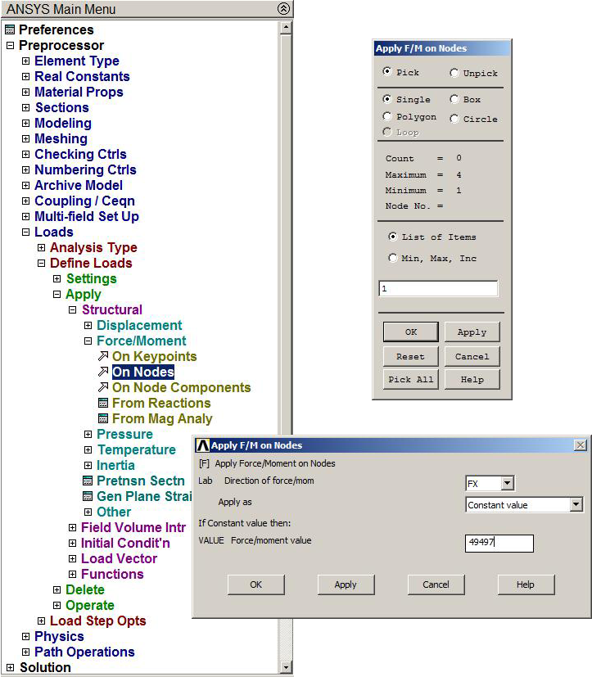The width and height of the screenshot is (592, 677).
Task: Select On Nodes in Force/Moment
Action: [x=142, y=372]
